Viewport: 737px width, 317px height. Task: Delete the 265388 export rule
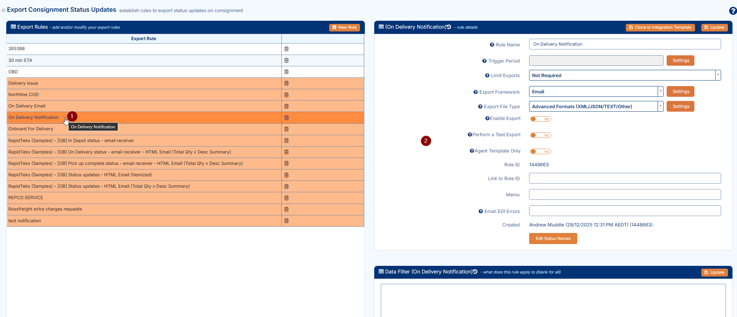[286, 49]
